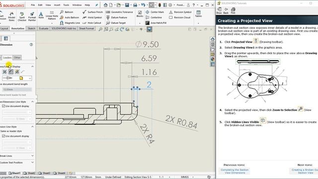Viewport: 318px width, 179px height.
Task: Click the Balloon tool
Action: (67, 12)
